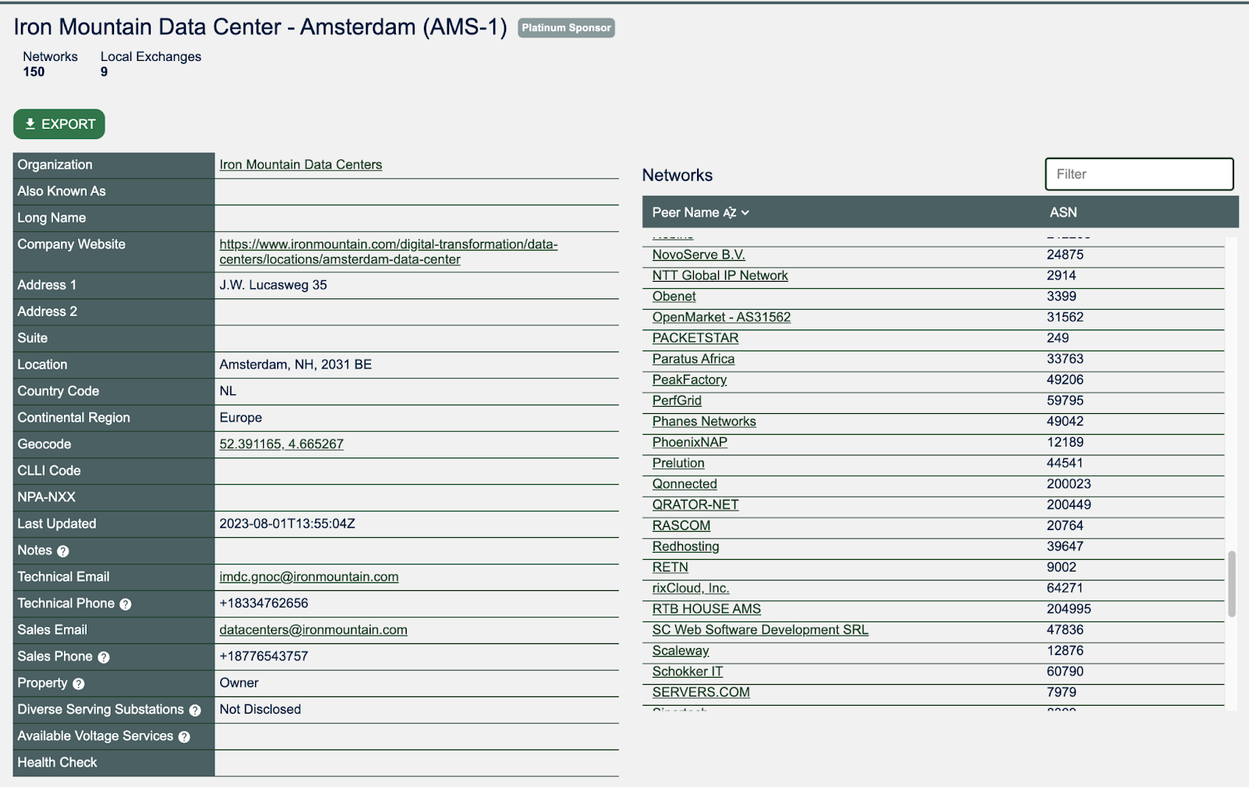The height and width of the screenshot is (787, 1249).
Task: Select address J.W. Lucasweg 35
Action: (273, 285)
